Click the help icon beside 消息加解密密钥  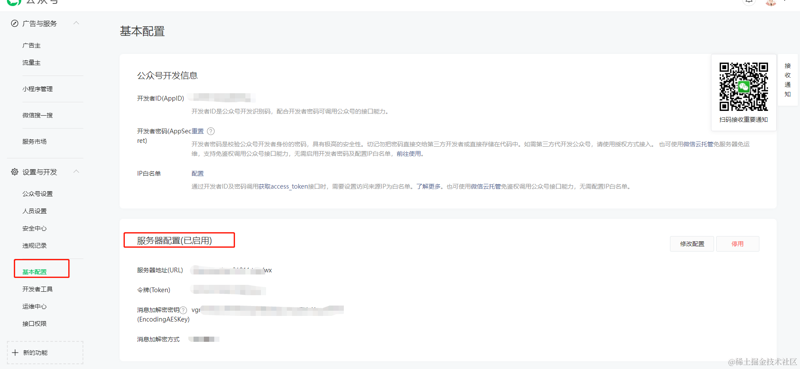click(184, 310)
